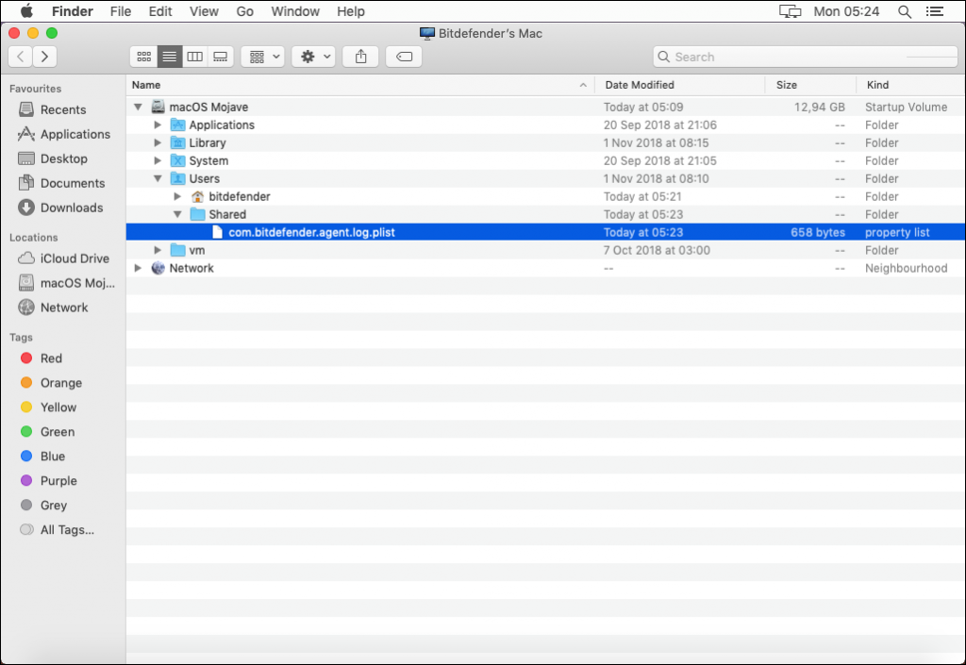Expand the vm folder
Screen dimensions: 966x665
point(158,250)
